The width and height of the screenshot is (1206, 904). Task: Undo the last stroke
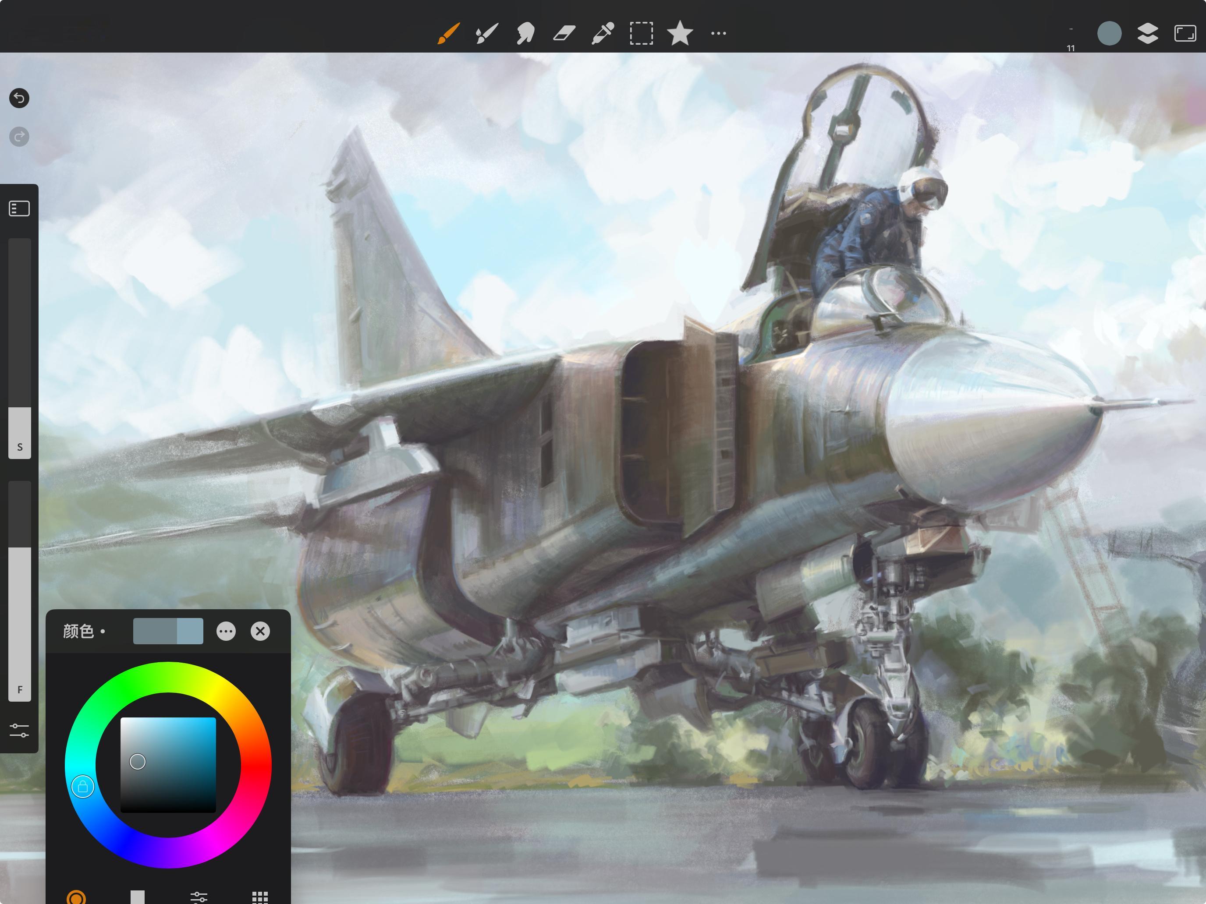[19, 98]
